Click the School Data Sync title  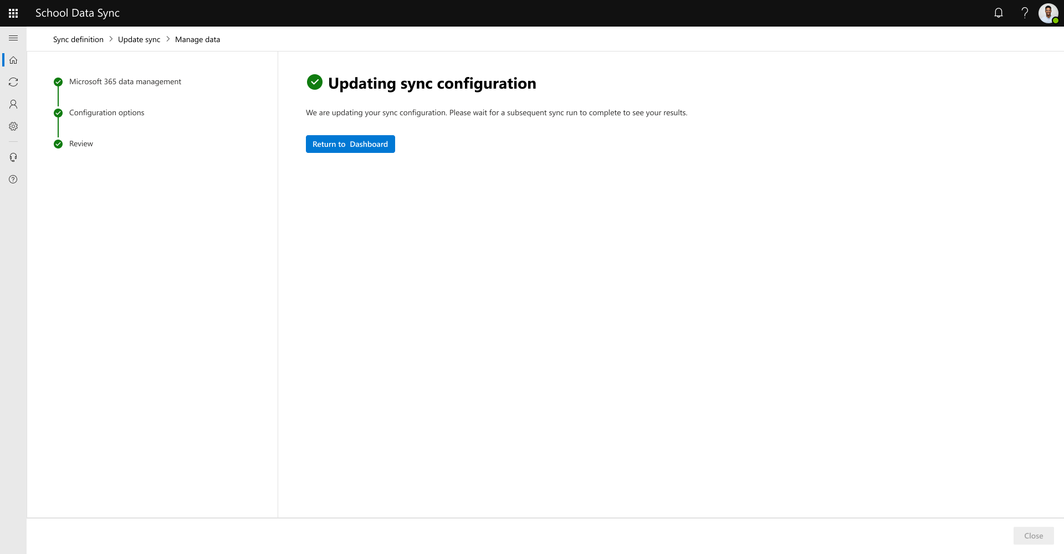point(78,13)
